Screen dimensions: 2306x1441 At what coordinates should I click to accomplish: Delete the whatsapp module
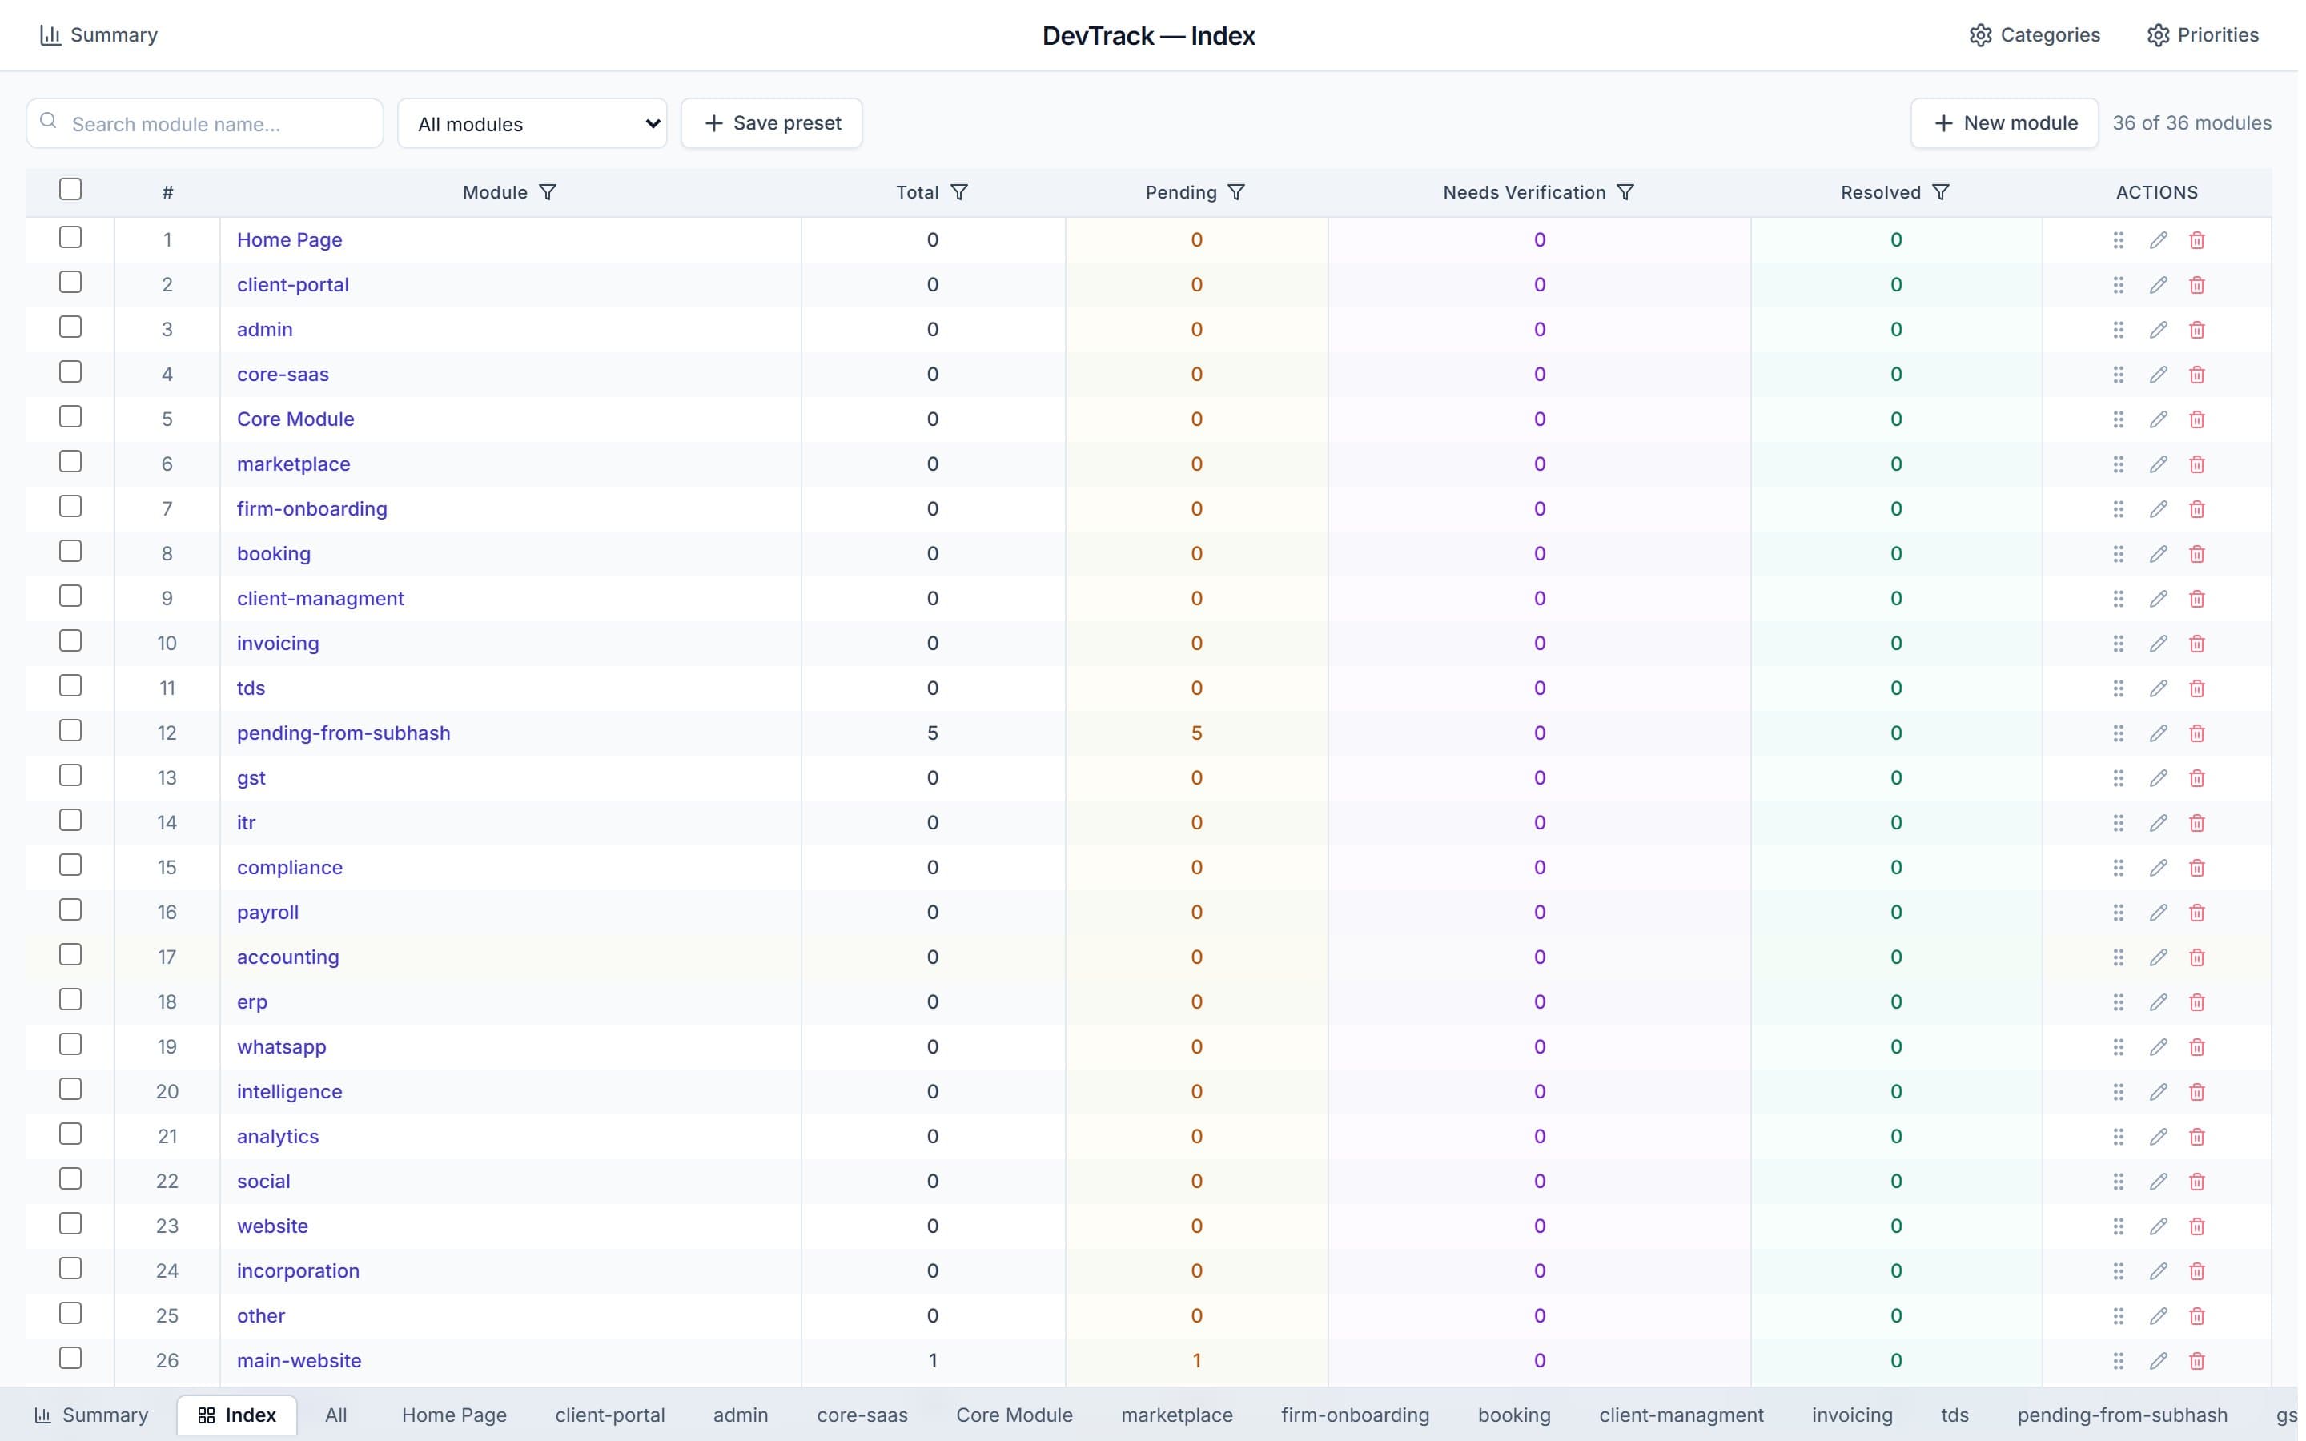tap(2196, 1046)
